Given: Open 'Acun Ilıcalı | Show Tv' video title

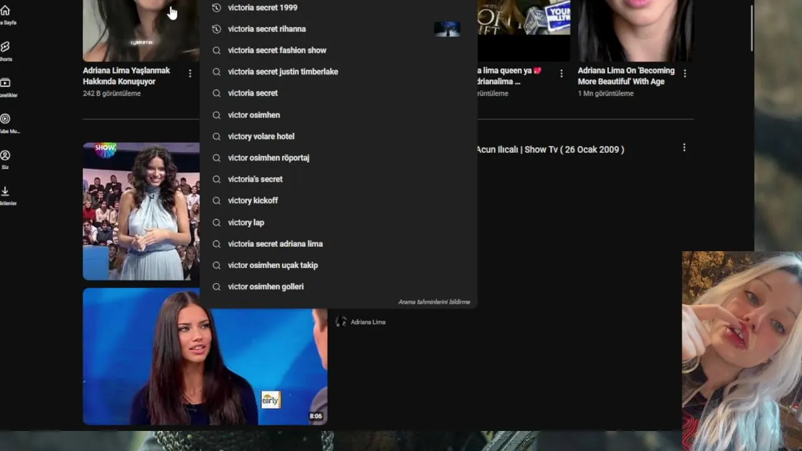Looking at the screenshot, I should (550, 150).
